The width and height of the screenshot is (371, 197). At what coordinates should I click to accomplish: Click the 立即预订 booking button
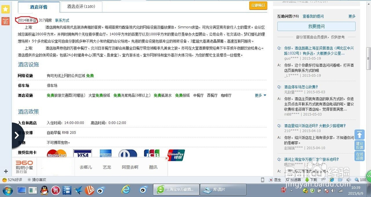258,6
